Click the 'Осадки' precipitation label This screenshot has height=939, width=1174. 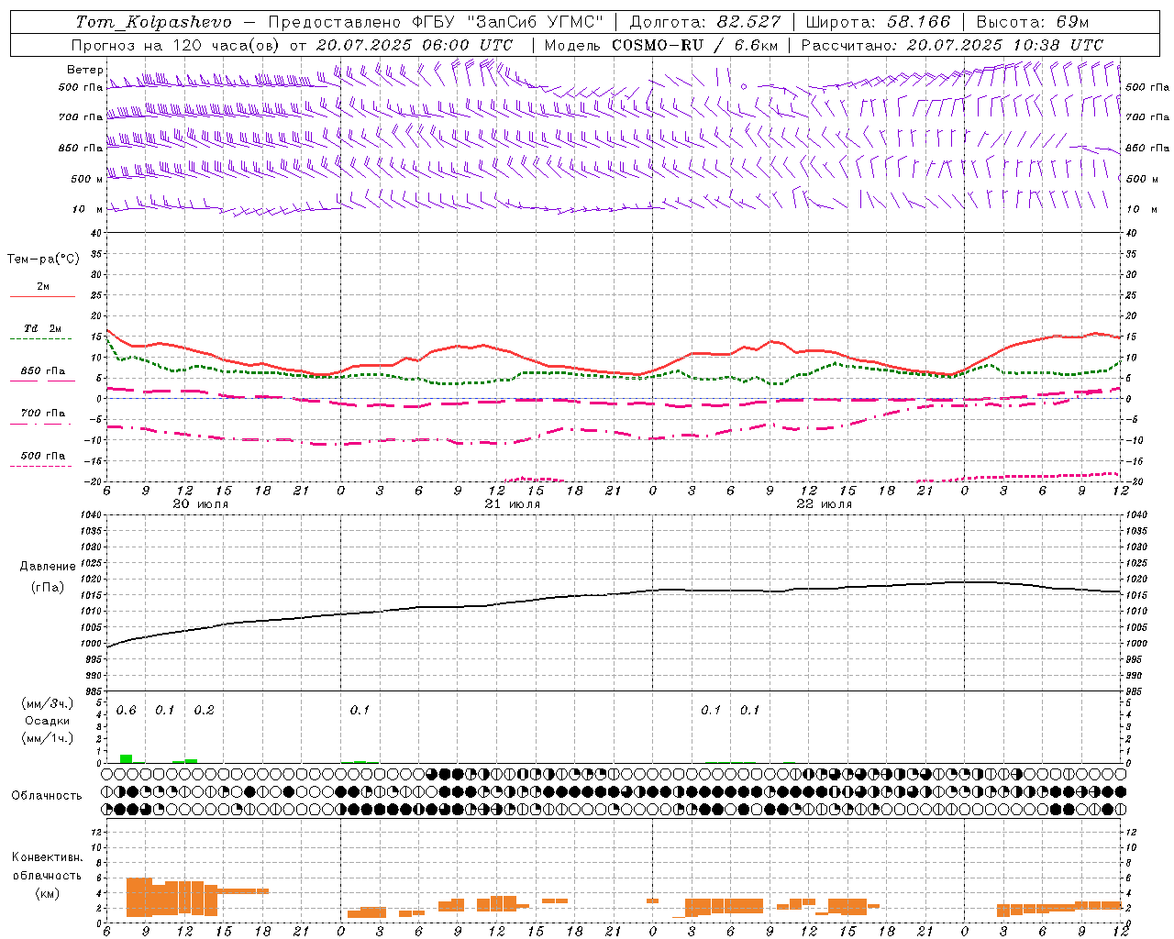click(x=47, y=721)
